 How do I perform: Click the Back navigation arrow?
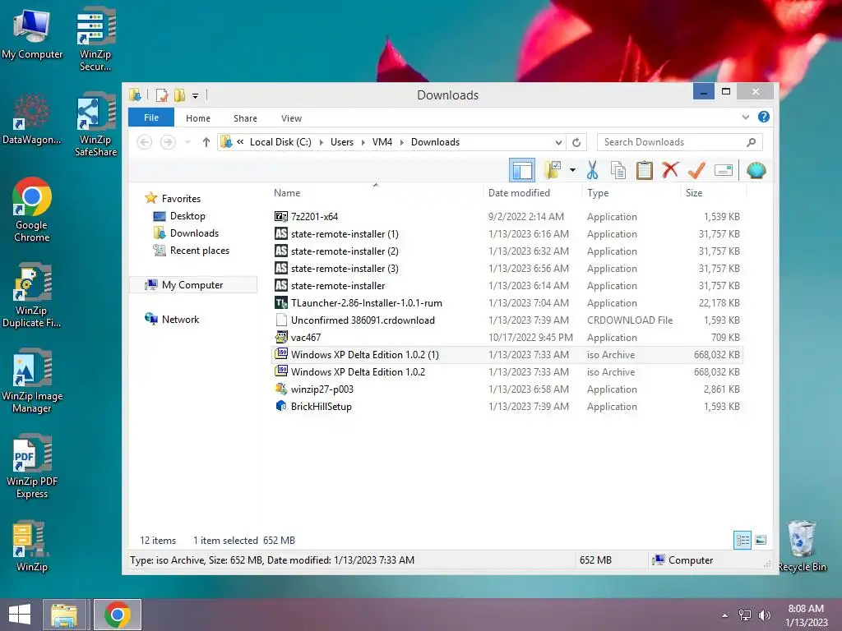click(x=144, y=142)
